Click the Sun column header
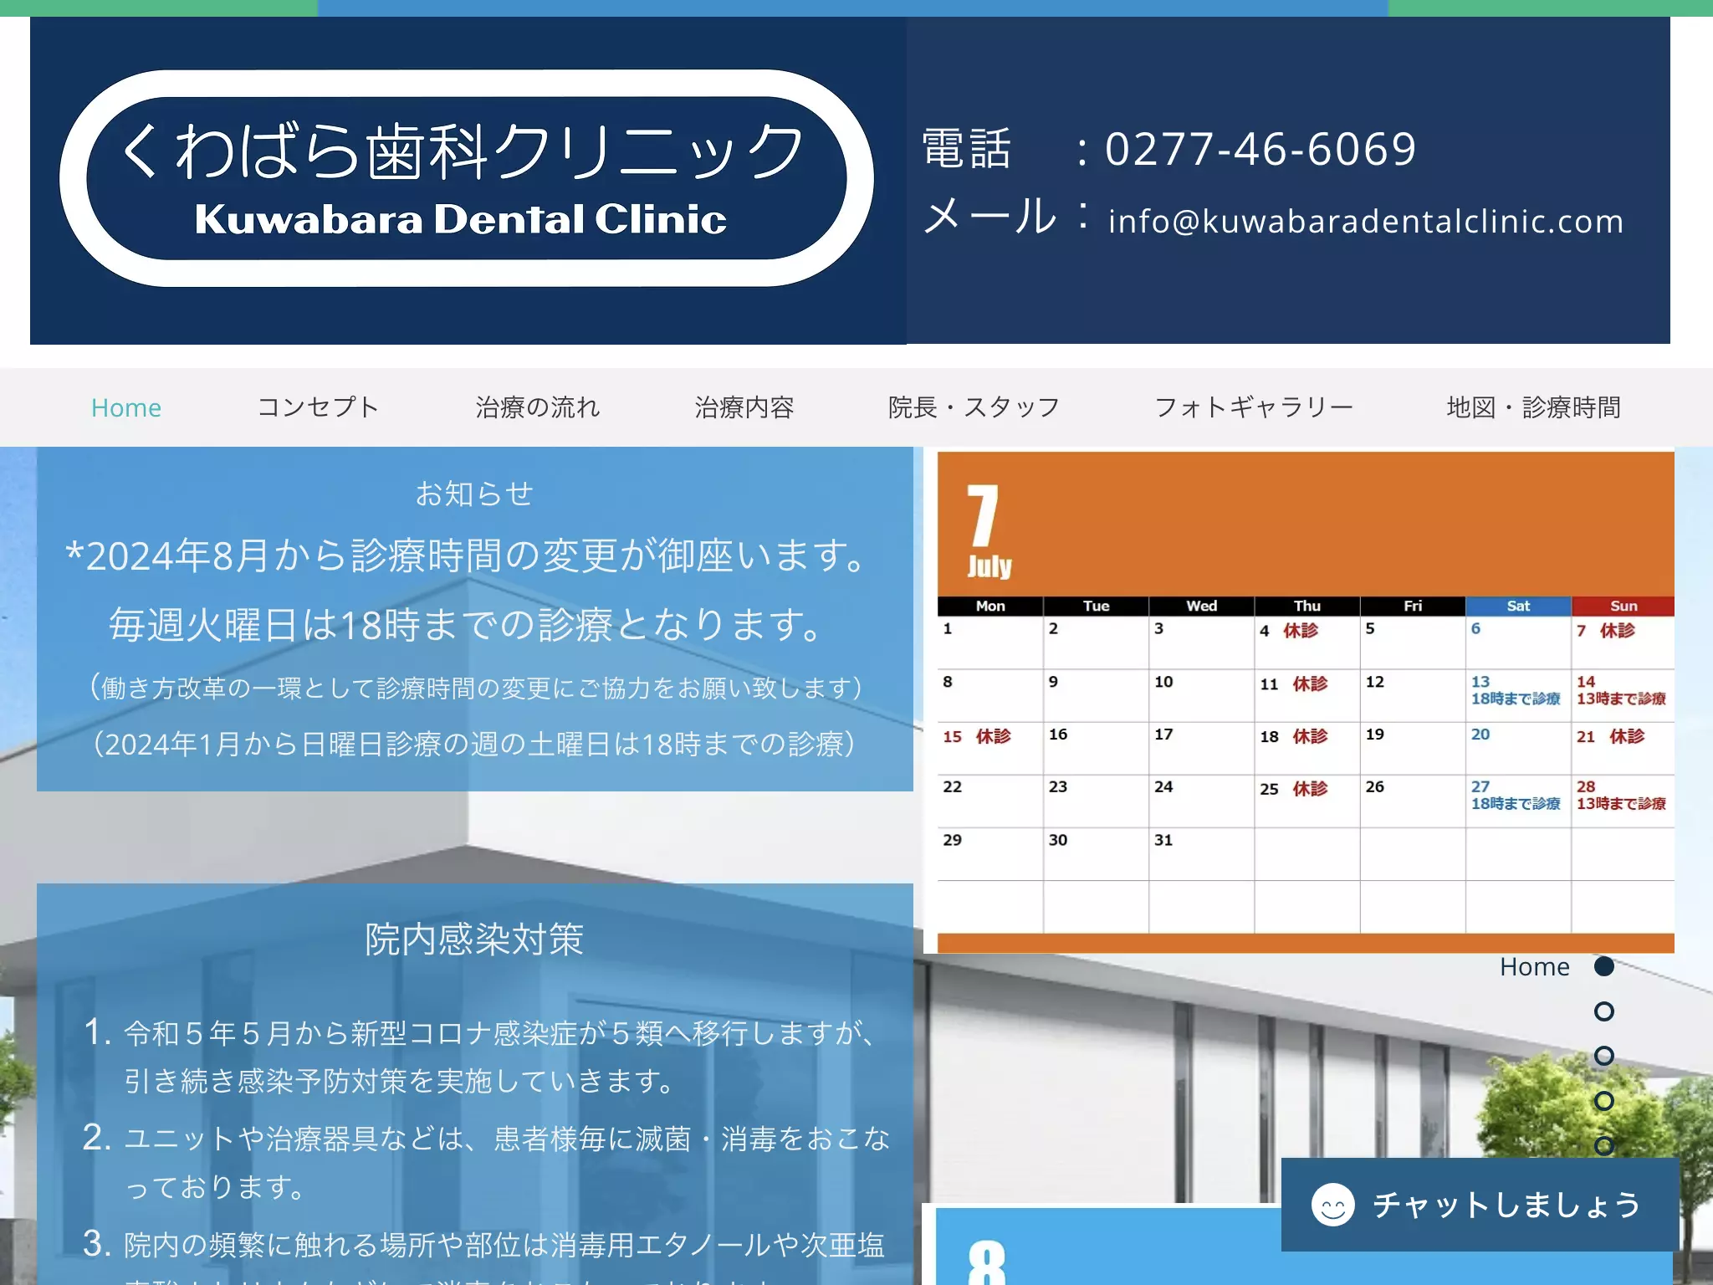 click(1624, 606)
